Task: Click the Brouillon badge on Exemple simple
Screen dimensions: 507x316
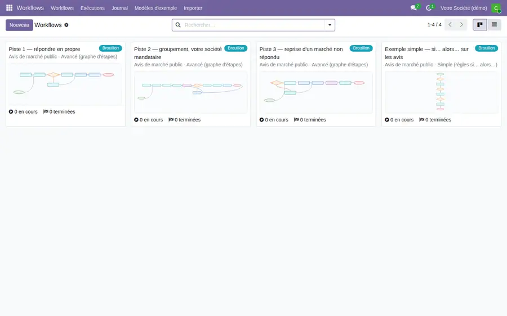Action: [486, 48]
